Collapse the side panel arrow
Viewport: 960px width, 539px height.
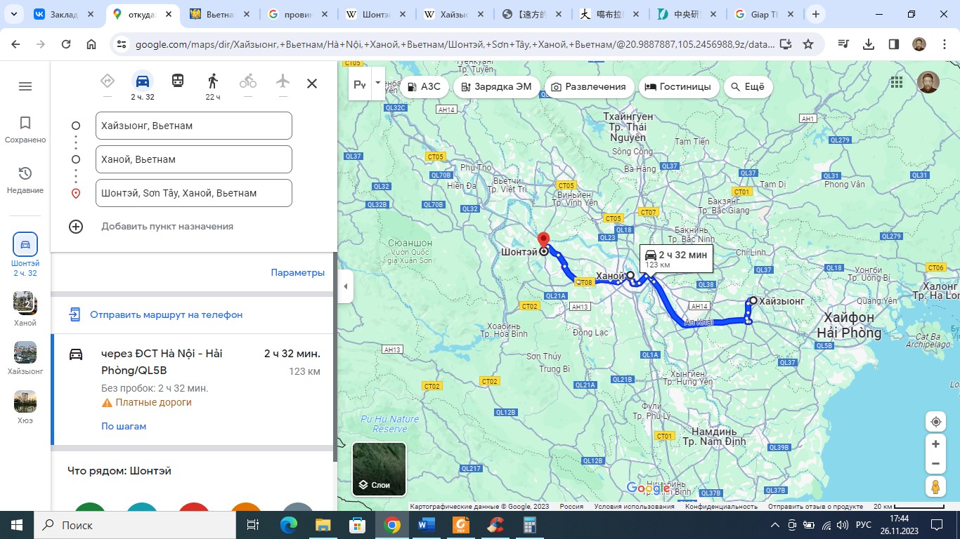[x=345, y=286]
